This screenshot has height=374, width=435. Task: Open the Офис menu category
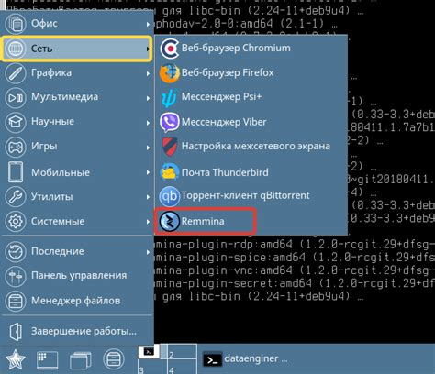pyautogui.click(x=77, y=24)
